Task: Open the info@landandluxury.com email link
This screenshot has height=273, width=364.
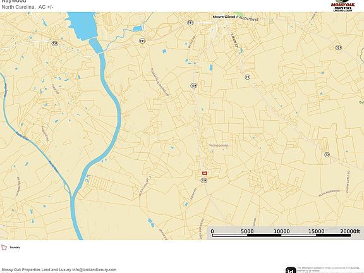Action: [94, 269]
